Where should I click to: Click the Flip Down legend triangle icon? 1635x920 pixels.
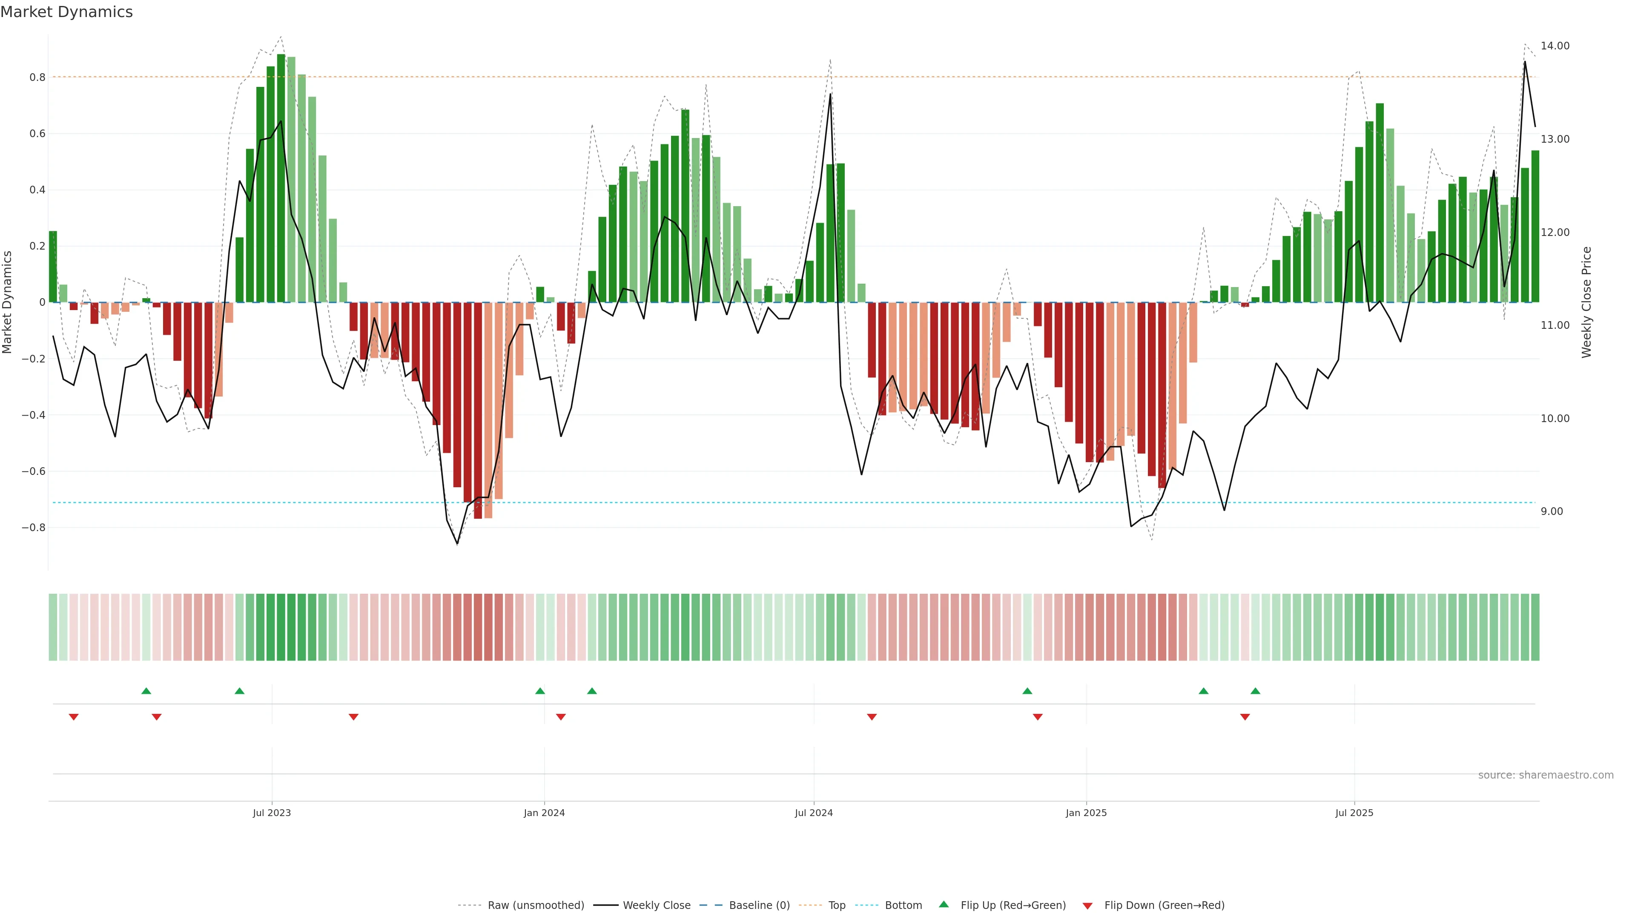1087,906
